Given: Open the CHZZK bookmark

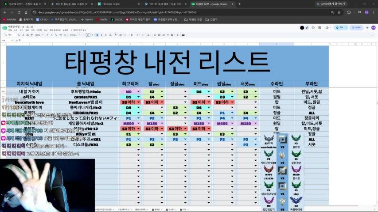Looking at the screenshot, I should click(x=117, y=19).
